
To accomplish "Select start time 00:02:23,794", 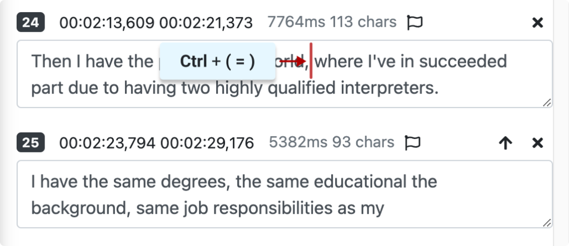I will coord(107,143).
